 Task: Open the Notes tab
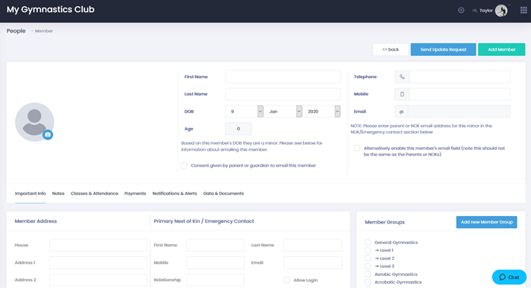point(58,193)
